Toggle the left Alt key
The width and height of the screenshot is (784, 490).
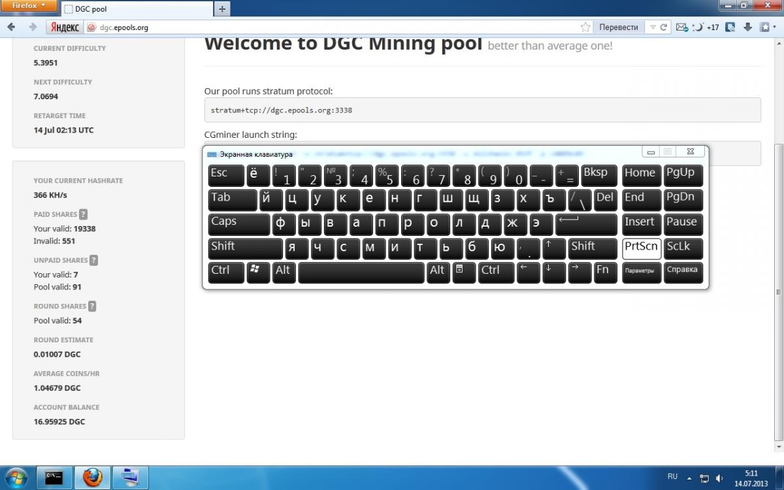[284, 272]
